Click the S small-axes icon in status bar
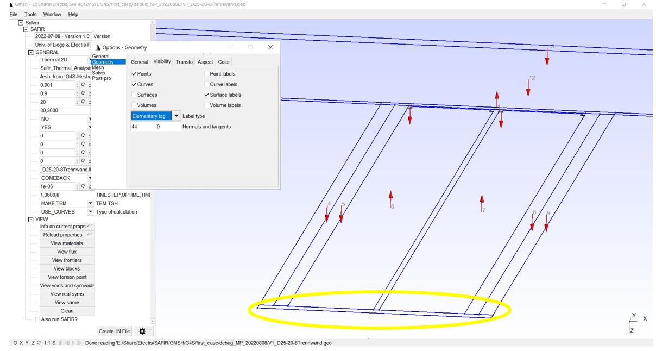Screen dimensions: 656x351 pos(54,343)
